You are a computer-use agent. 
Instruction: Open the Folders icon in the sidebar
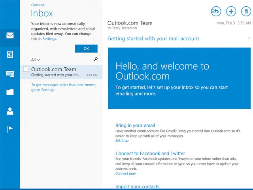(x=10, y=92)
